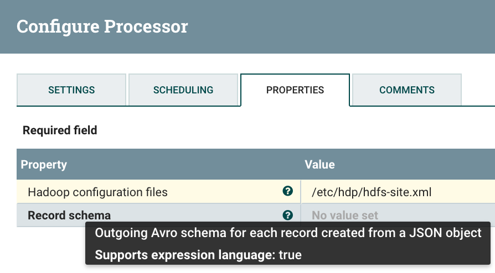Click the Avro schema tooltip description text
The height and width of the screenshot is (273, 495).
pyautogui.click(x=288, y=233)
